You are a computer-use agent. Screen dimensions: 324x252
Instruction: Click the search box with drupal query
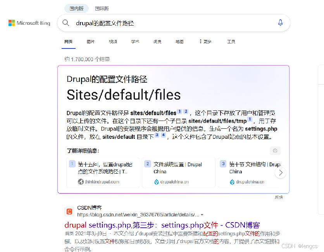click(x=174, y=23)
